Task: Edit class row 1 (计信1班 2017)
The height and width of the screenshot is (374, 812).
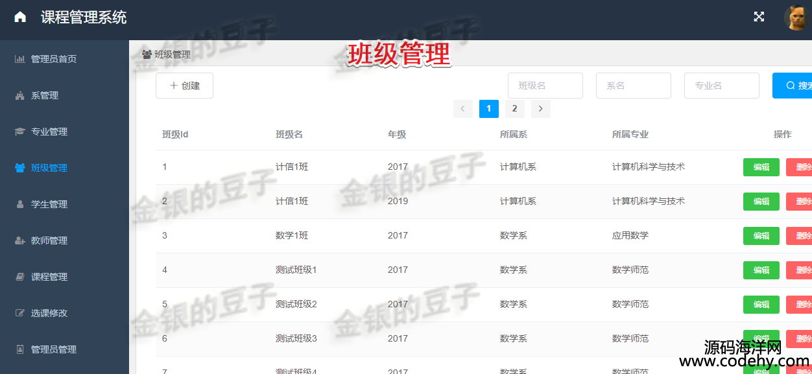Action: click(761, 167)
